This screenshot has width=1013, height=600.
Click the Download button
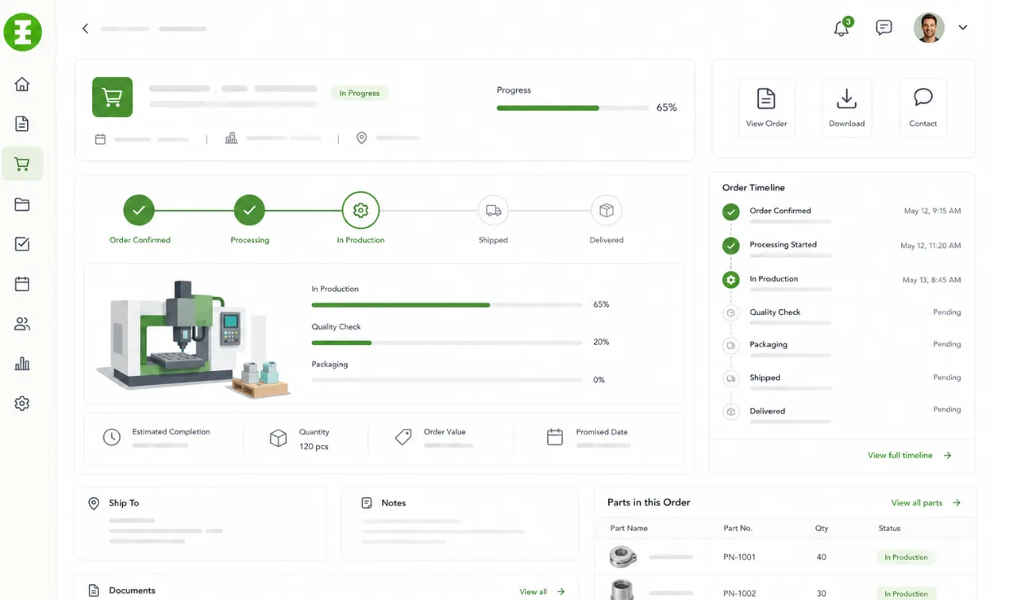846,108
